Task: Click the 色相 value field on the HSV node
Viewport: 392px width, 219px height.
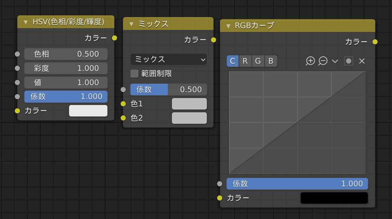Action: click(x=66, y=54)
